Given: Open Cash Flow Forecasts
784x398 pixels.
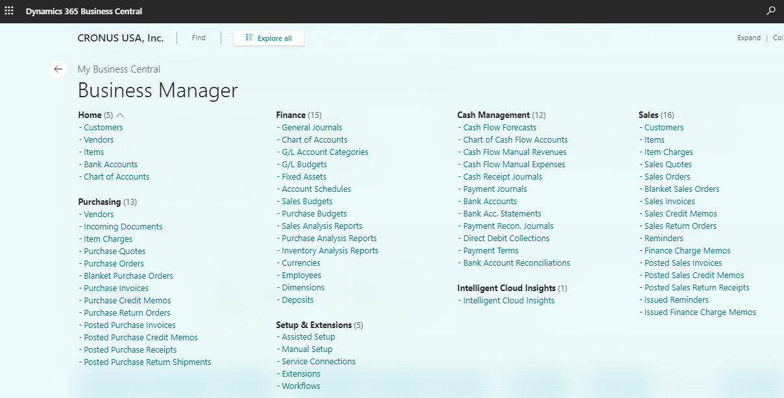Looking at the screenshot, I should point(500,128).
